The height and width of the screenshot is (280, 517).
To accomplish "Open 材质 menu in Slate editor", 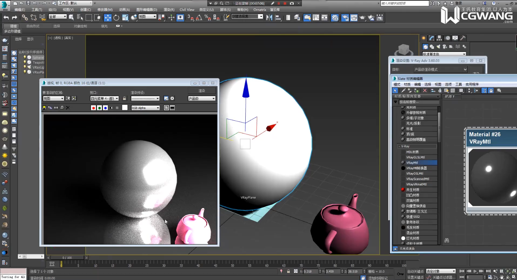I will (x=407, y=84).
